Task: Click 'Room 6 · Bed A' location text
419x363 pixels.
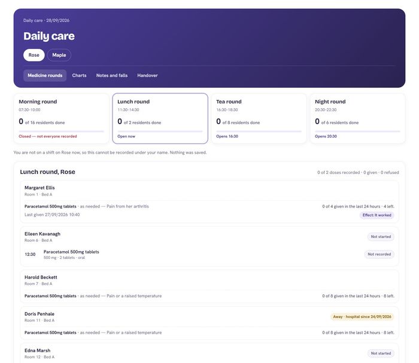Action: tap(38, 240)
